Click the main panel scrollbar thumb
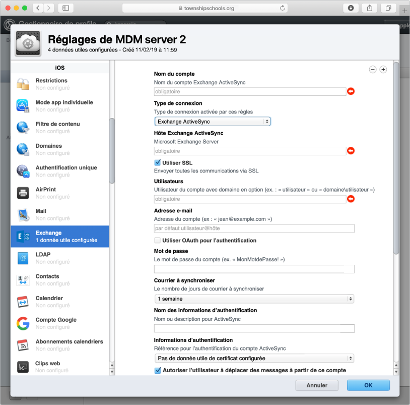This screenshot has height=405, width=410. tap(396, 158)
